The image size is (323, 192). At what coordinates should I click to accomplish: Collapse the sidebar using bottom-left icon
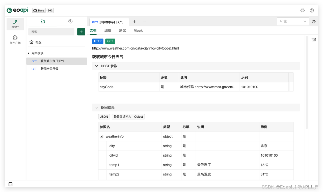[10, 184]
